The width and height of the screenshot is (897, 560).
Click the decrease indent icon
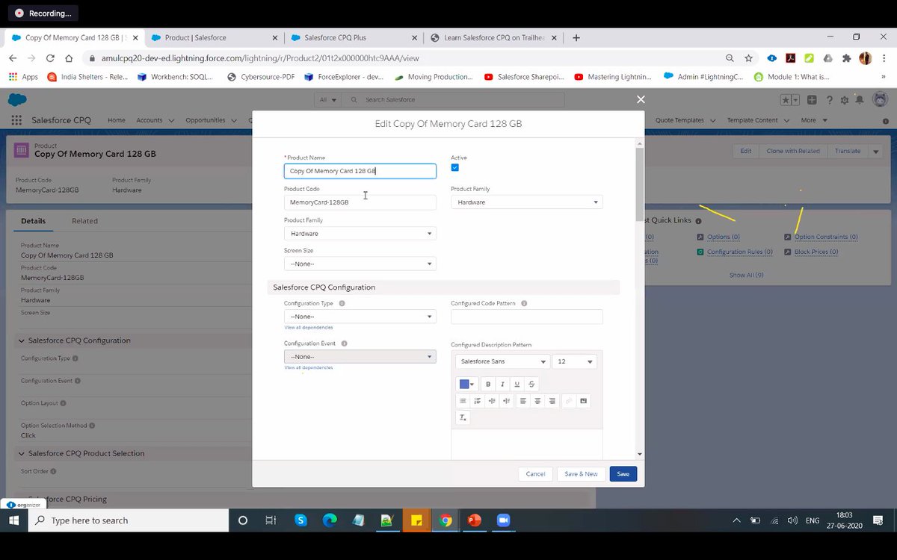[x=506, y=401]
